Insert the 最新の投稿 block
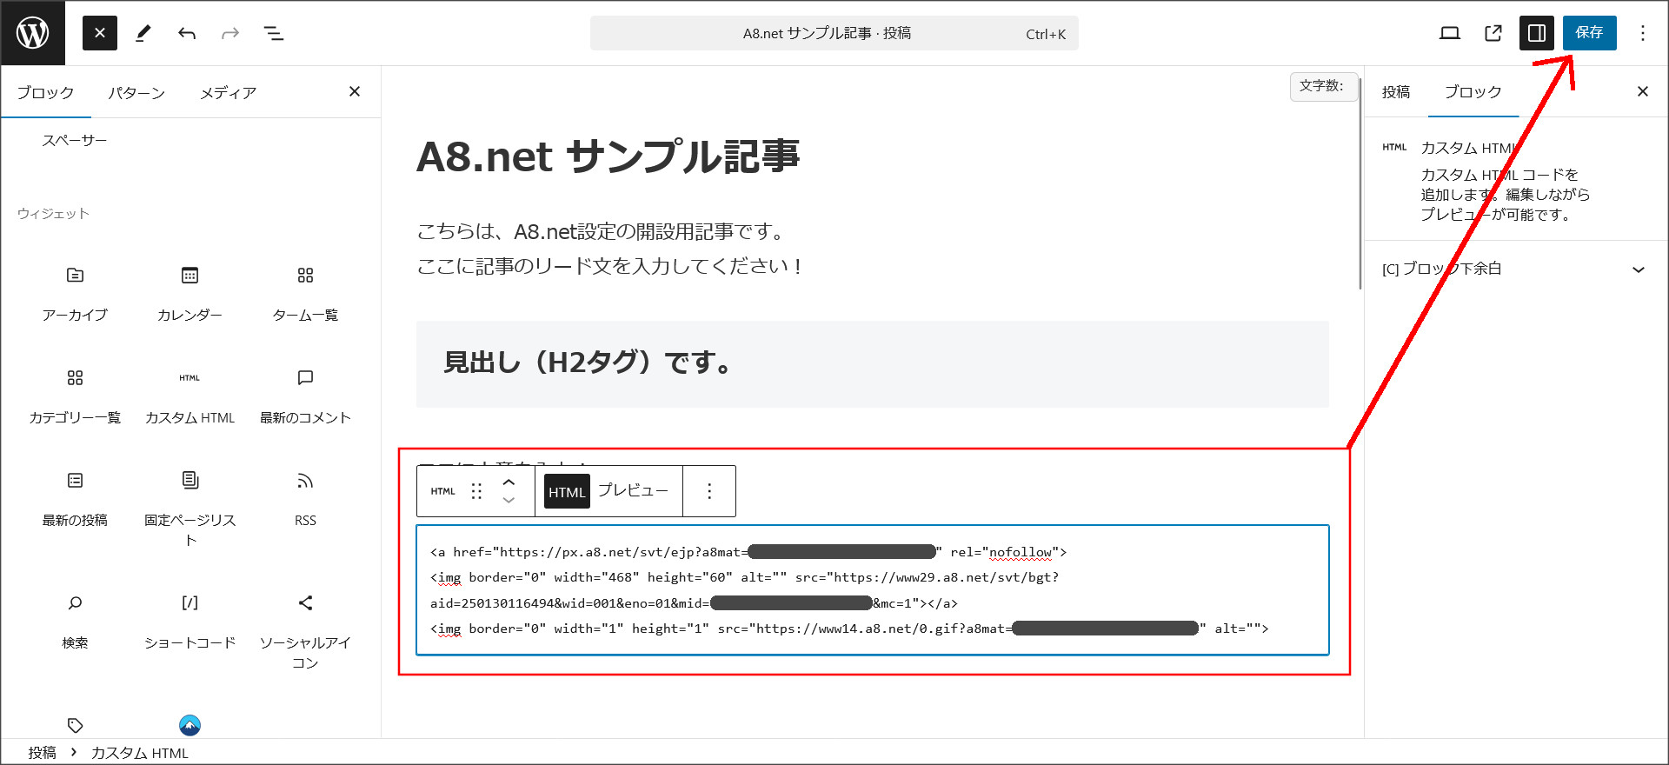Image resolution: width=1669 pixels, height=765 pixels. [75, 499]
